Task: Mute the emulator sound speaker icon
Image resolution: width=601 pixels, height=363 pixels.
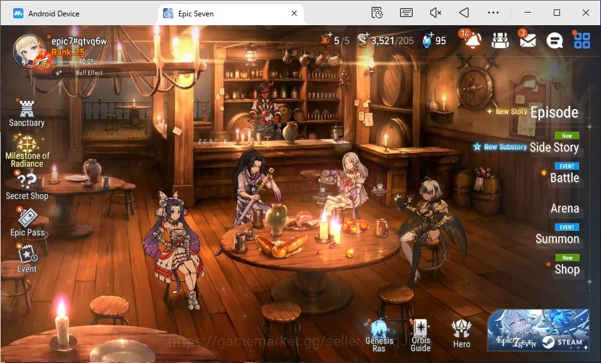Action: [x=435, y=13]
